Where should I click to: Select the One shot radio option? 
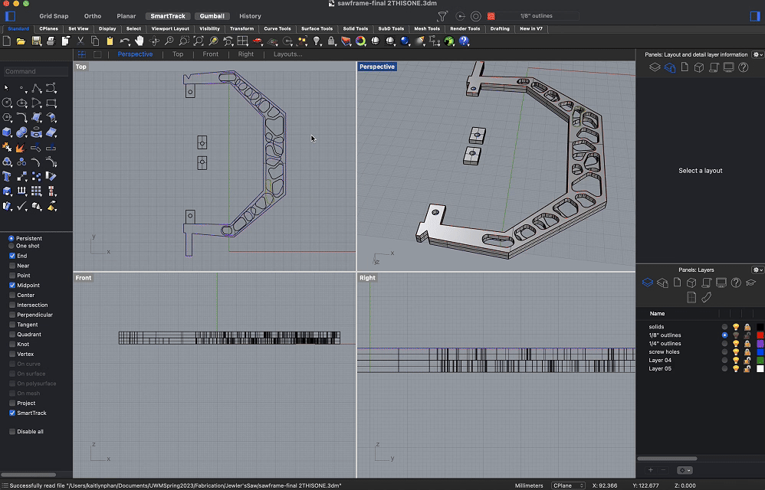11,246
